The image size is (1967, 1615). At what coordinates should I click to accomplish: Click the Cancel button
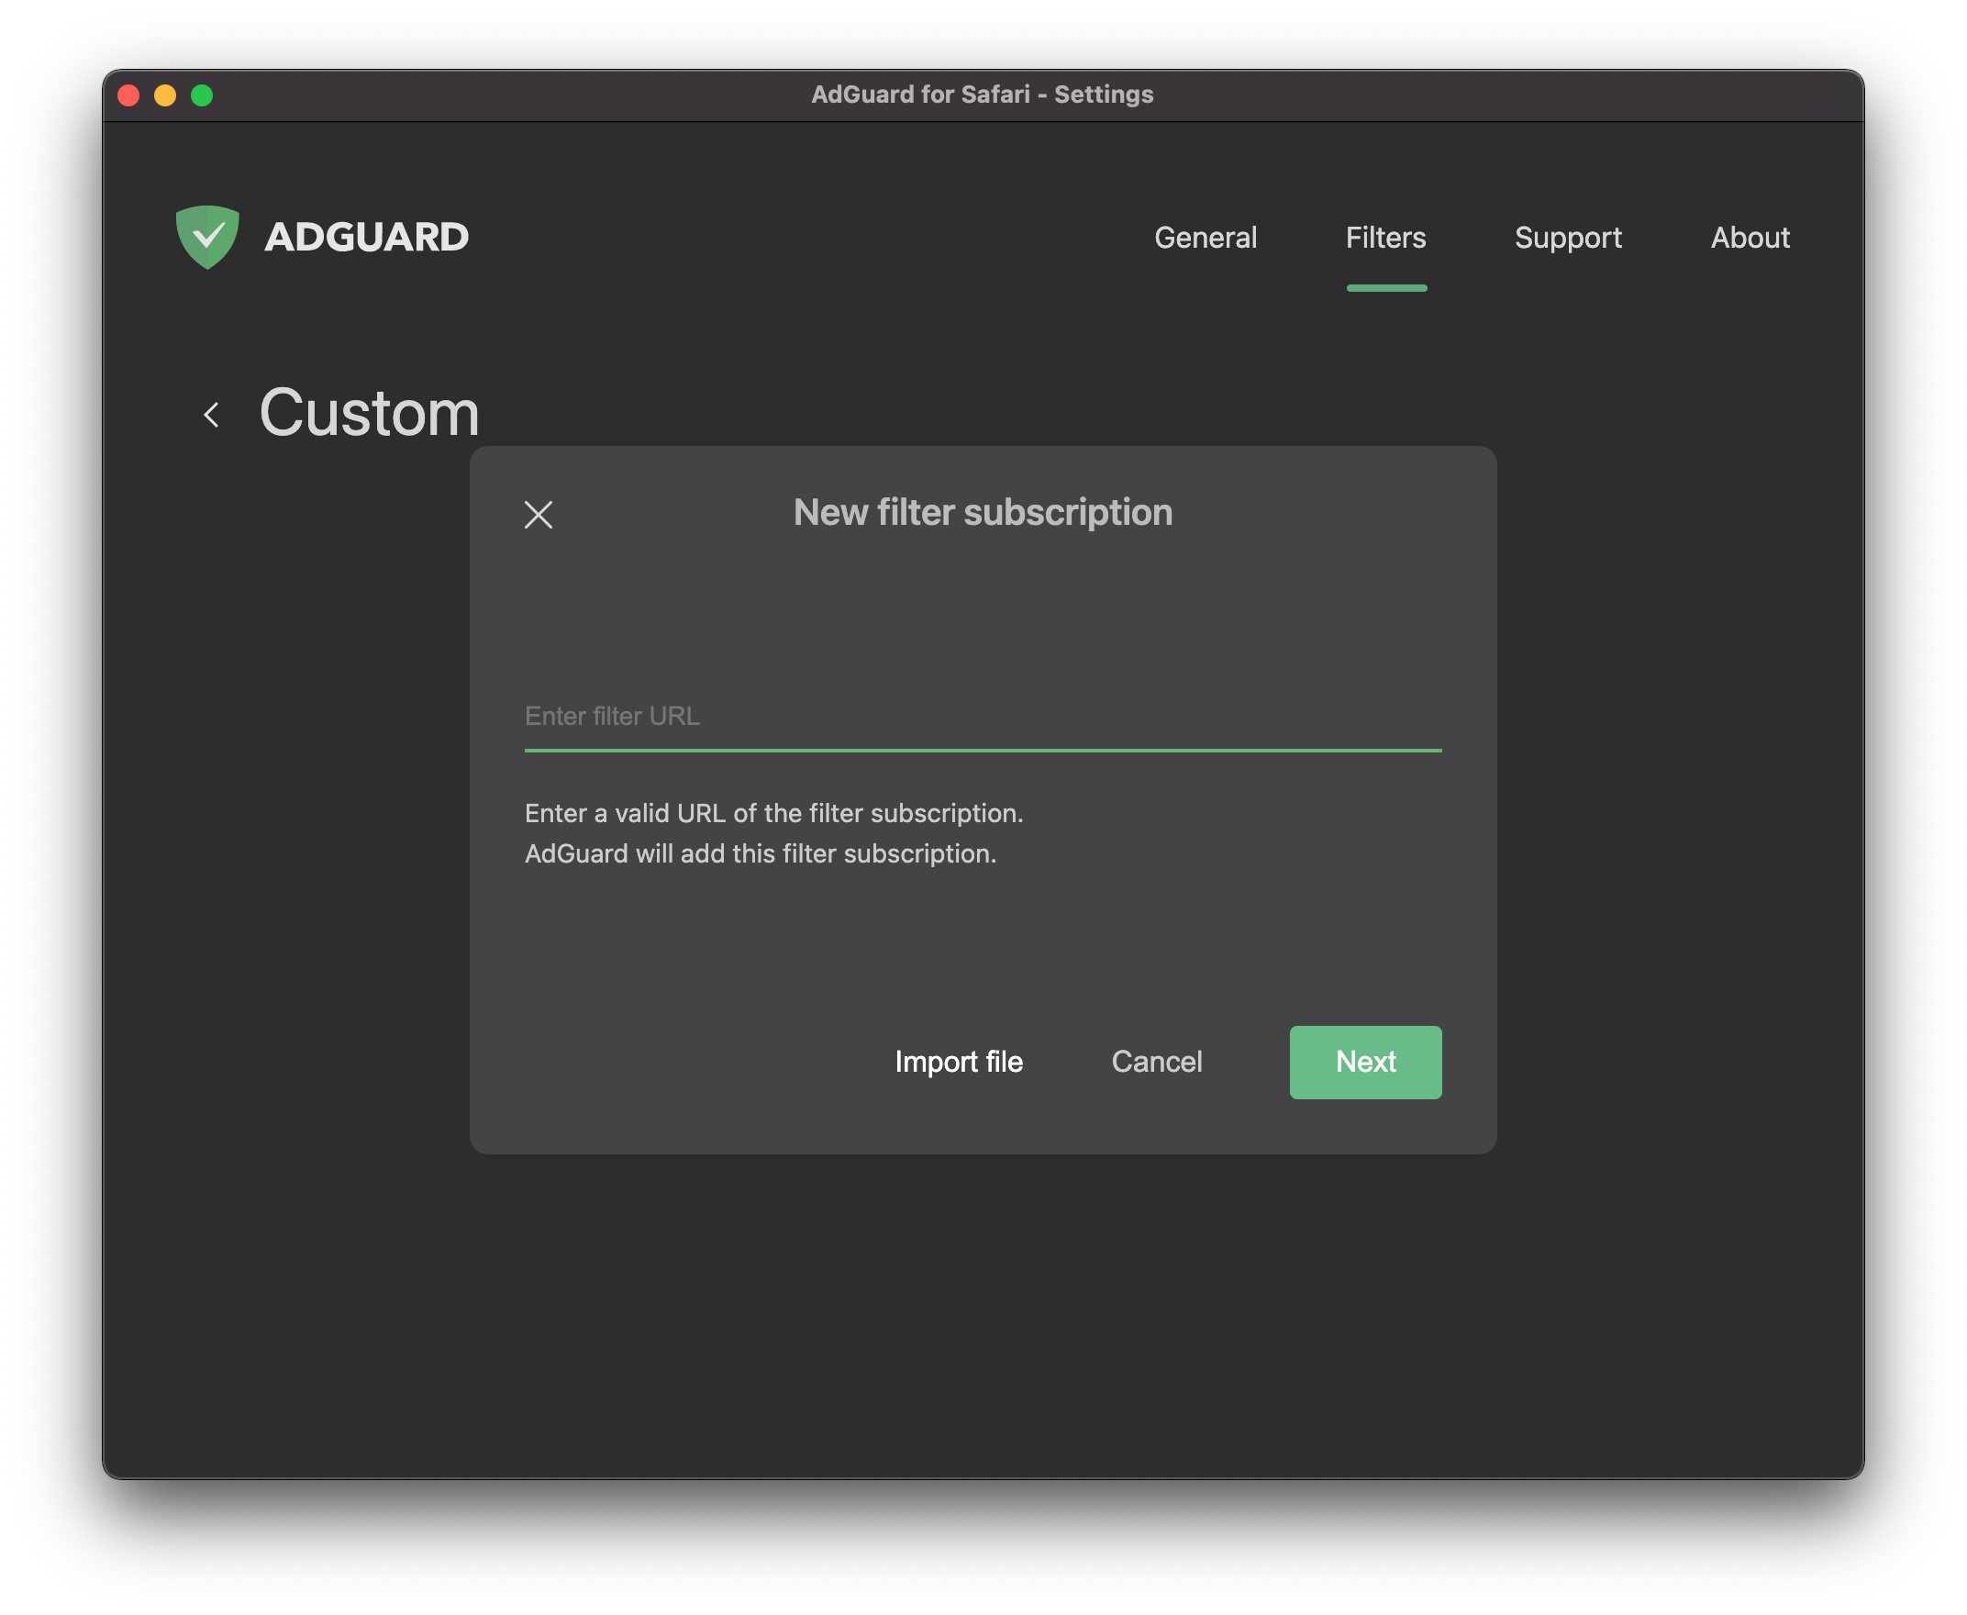click(1157, 1061)
